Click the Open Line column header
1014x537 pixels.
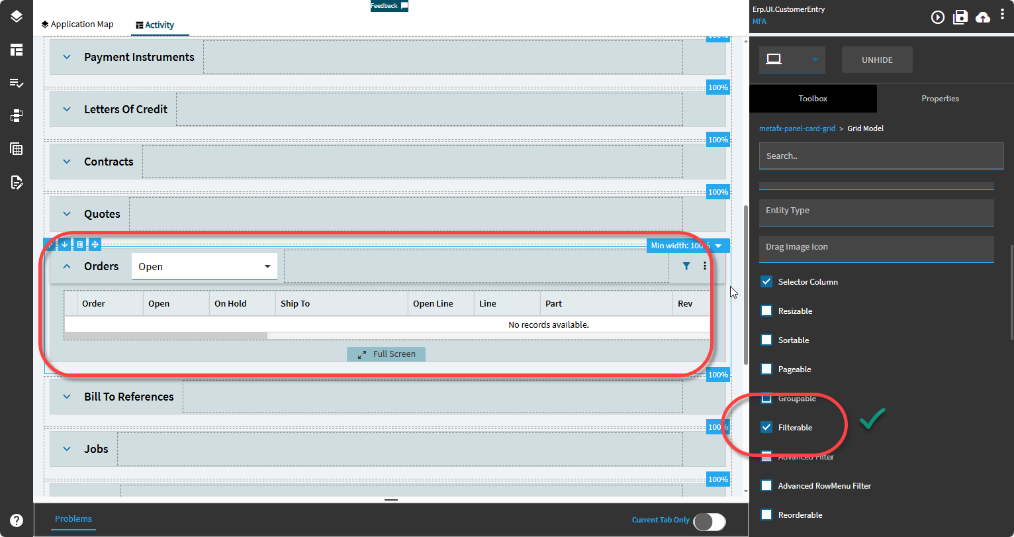tap(441, 304)
